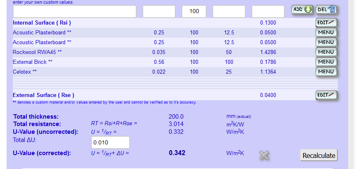The height and width of the screenshot is (169, 358).
Task: Open MENU for External Brick layer
Action: 326,62
